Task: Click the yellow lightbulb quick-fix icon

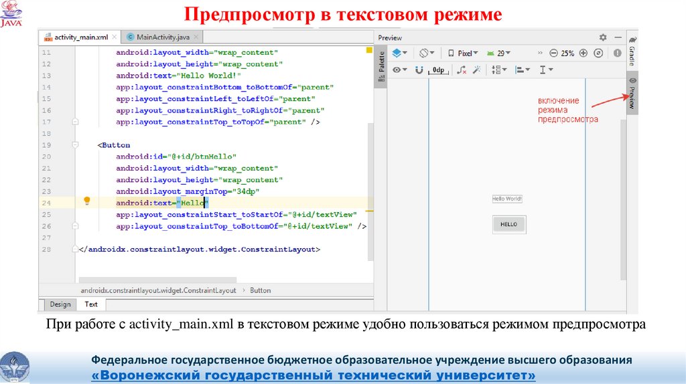Action: 86,201
